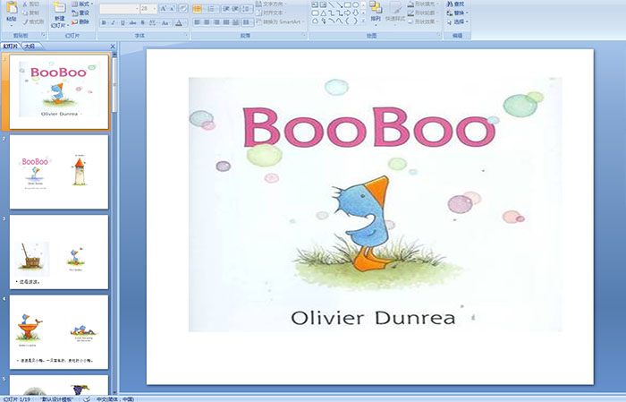Image resolution: width=626 pixels, height=402 pixels.
Task: Click the Delete (删除) slide icon
Action: pyautogui.click(x=75, y=21)
